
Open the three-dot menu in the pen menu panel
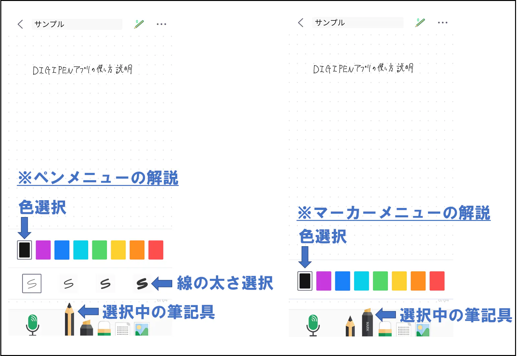[161, 24]
